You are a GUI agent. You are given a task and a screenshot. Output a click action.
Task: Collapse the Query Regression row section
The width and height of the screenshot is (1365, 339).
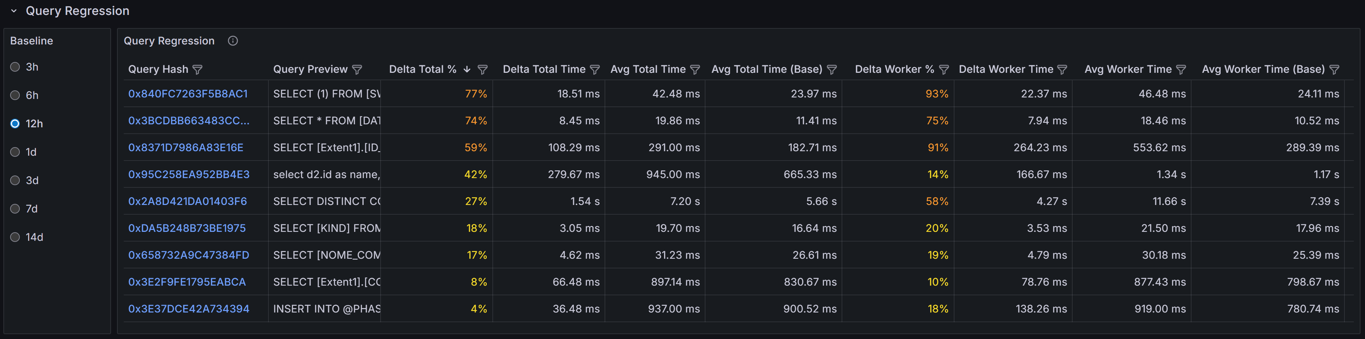point(14,10)
